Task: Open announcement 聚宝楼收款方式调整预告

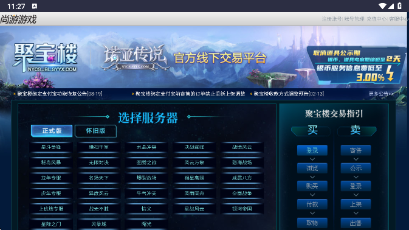Action: [289, 94]
